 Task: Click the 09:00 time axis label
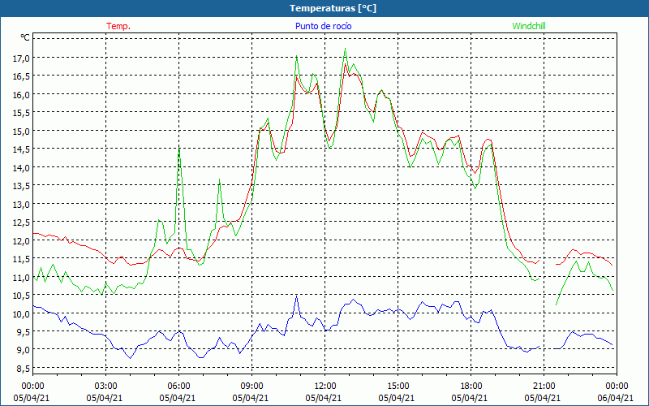point(251,387)
